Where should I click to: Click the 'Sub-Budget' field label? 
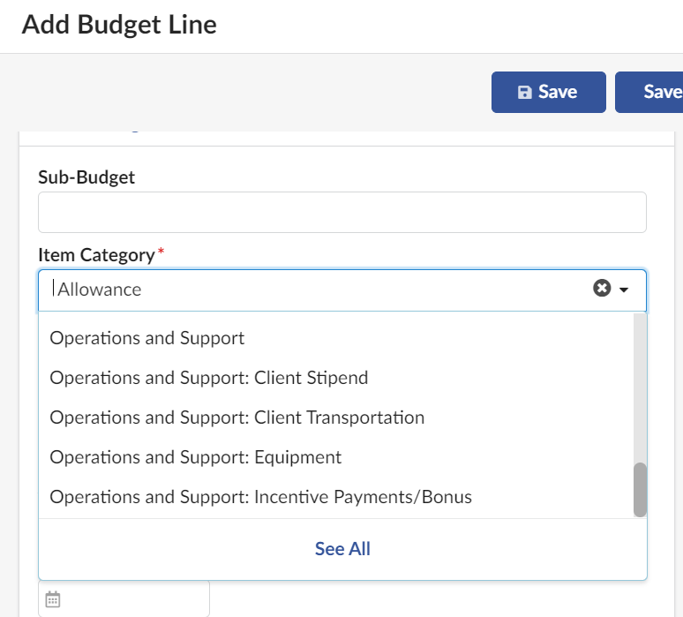point(86,177)
